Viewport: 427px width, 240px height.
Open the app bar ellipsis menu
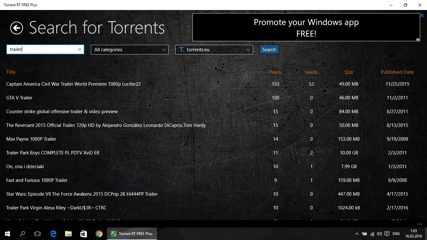[x=419, y=224]
